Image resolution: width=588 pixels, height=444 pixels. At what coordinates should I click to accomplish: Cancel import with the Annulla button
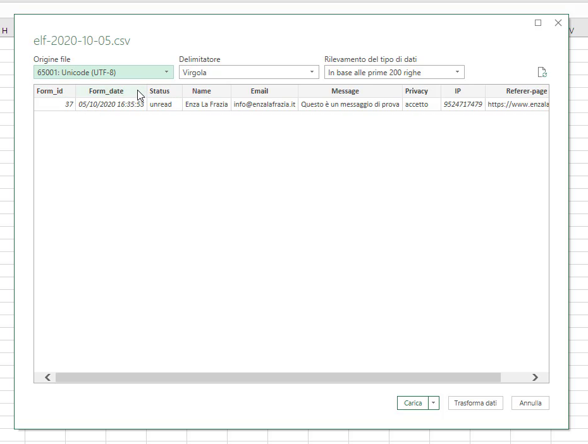click(530, 403)
